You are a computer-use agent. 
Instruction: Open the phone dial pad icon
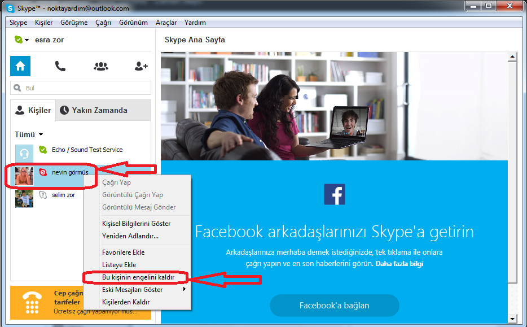click(x=60, y=66)
